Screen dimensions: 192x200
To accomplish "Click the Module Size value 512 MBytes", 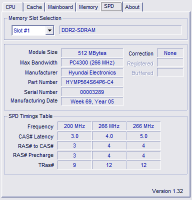I will [x=92, y=53].
